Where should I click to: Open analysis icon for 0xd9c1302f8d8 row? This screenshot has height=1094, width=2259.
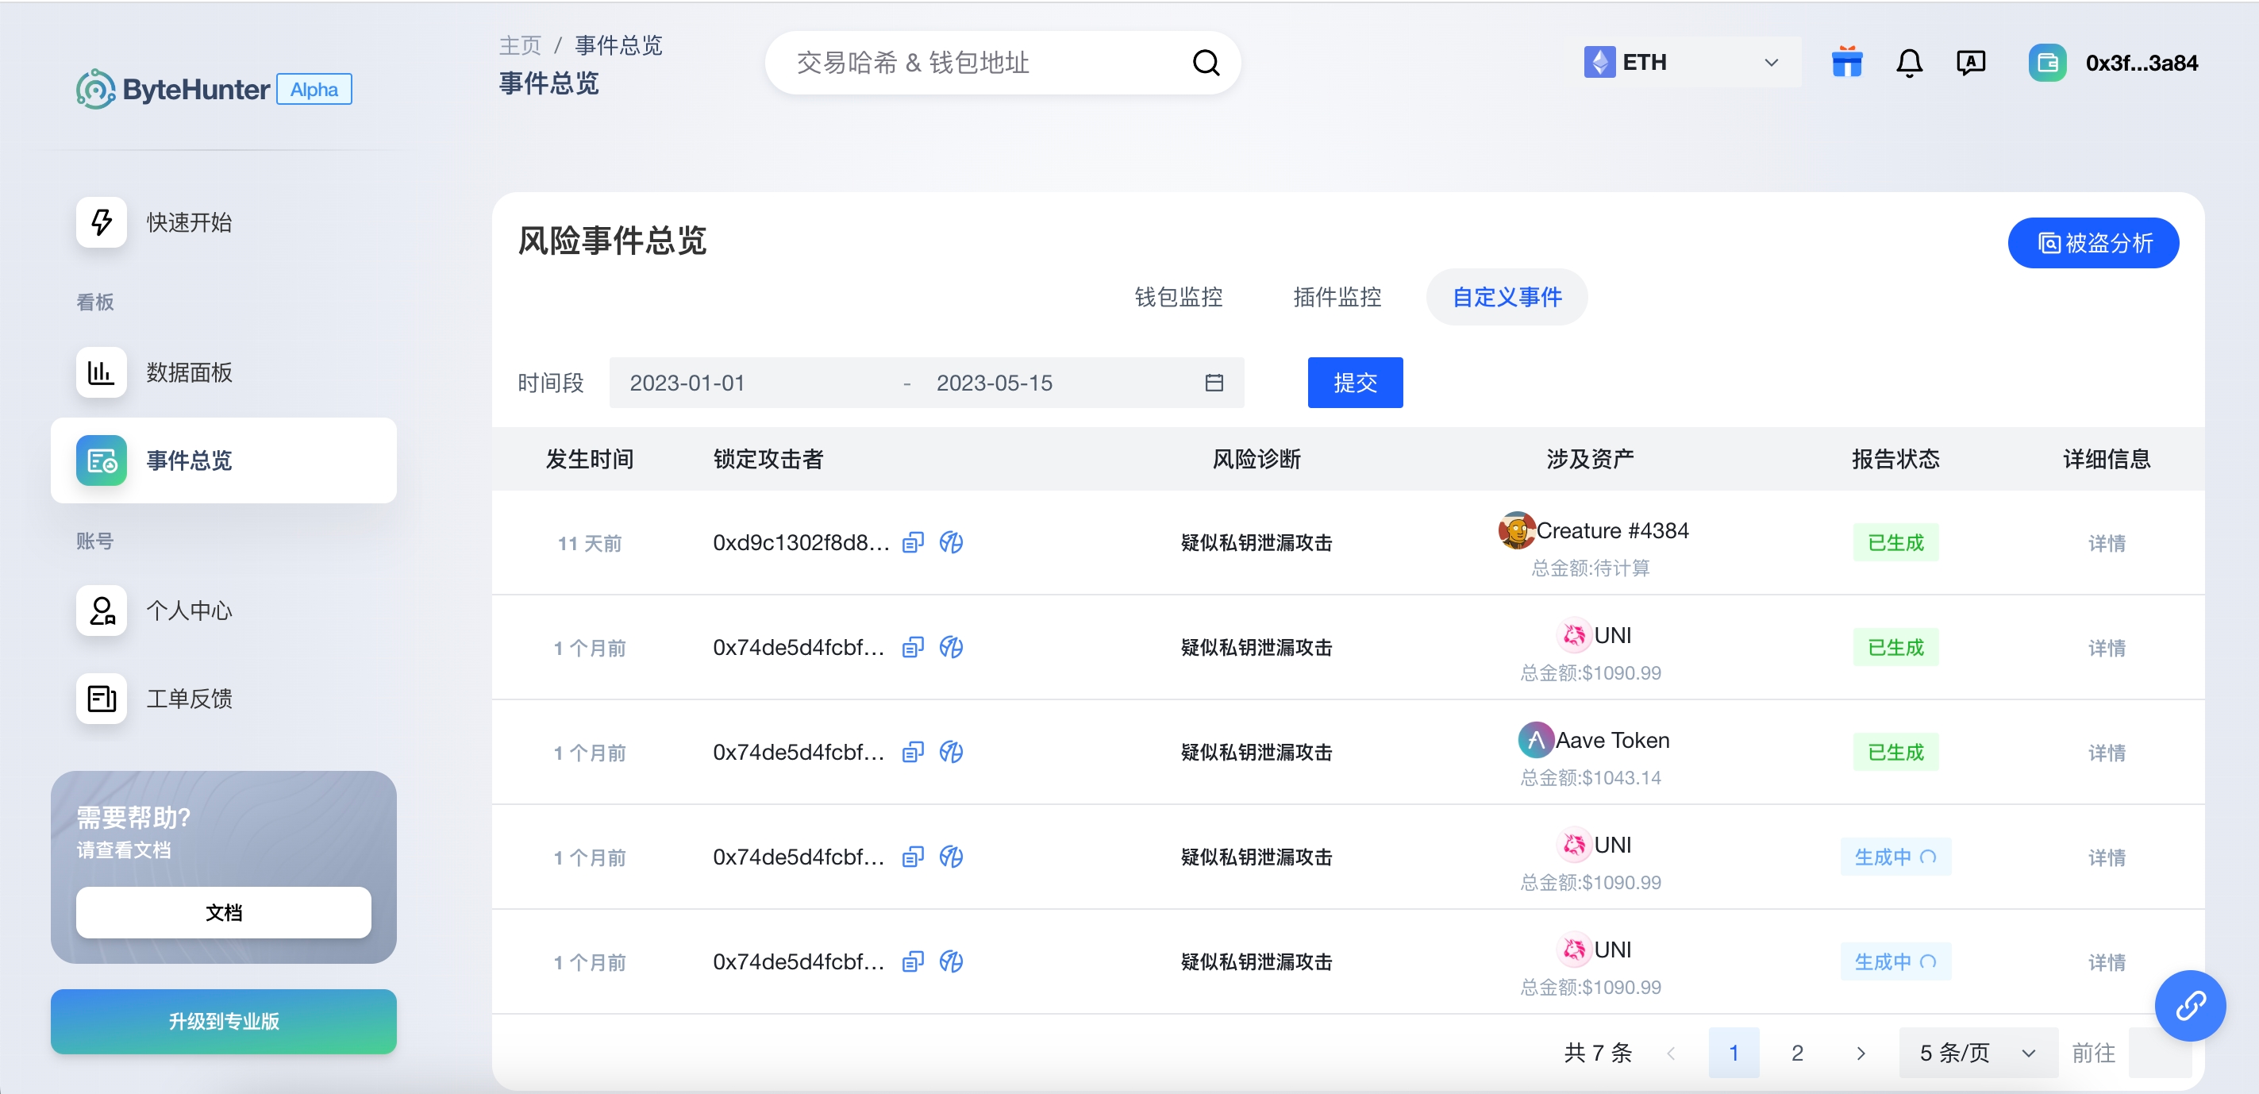click(951, 543)
